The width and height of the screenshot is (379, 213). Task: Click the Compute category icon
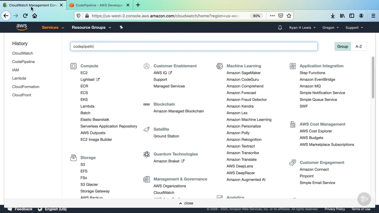point(73,66)
